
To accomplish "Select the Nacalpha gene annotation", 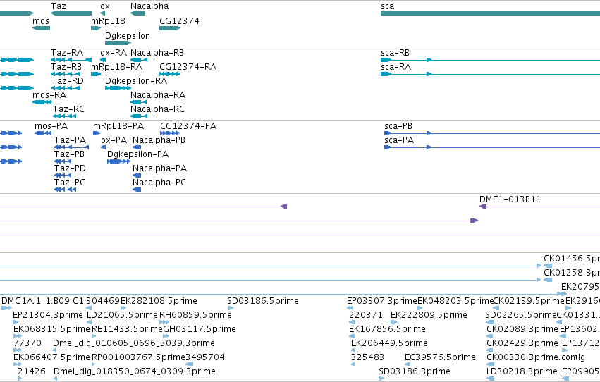I will [x=137, y=13].
